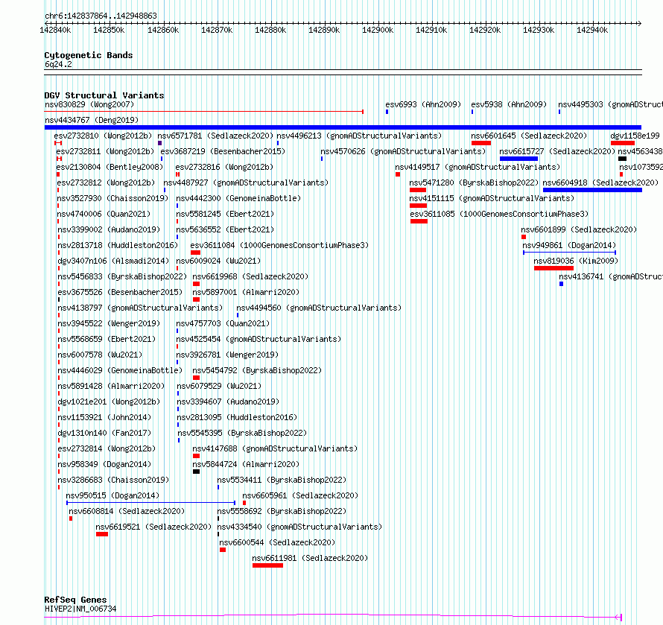Click nsv4525454 (gnomADStructuralVariants) label
The height and width of the screenshot is (625, 663).
point(258,339)
